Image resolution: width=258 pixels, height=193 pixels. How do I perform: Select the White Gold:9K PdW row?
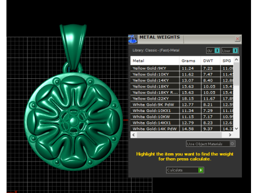click(x=182, y=105)
